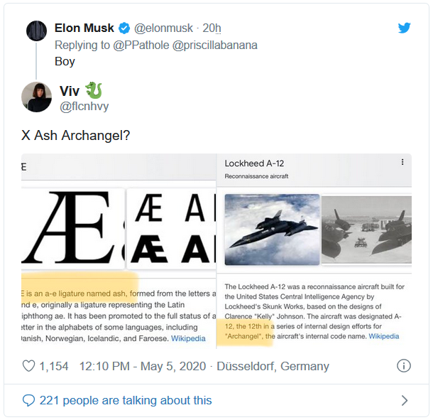Click the speech bubble reply icon
Image resolution: width=433 pixels, height=420 pixels.
(28, 400)
